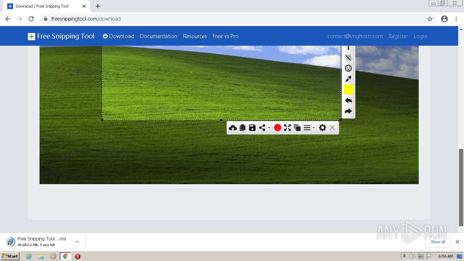The height and width of the screenshot is (261, 464).
Task: Click the save floppy disk icon
Action: pyautogui.click(x=252, y=128)
